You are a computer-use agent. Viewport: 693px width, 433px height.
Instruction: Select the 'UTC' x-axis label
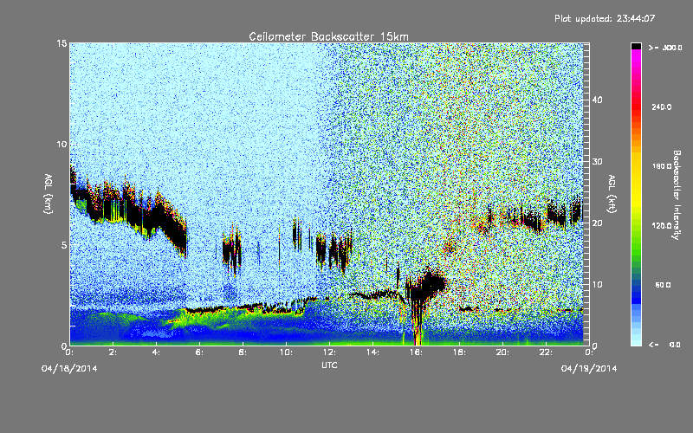click(329, 365)
